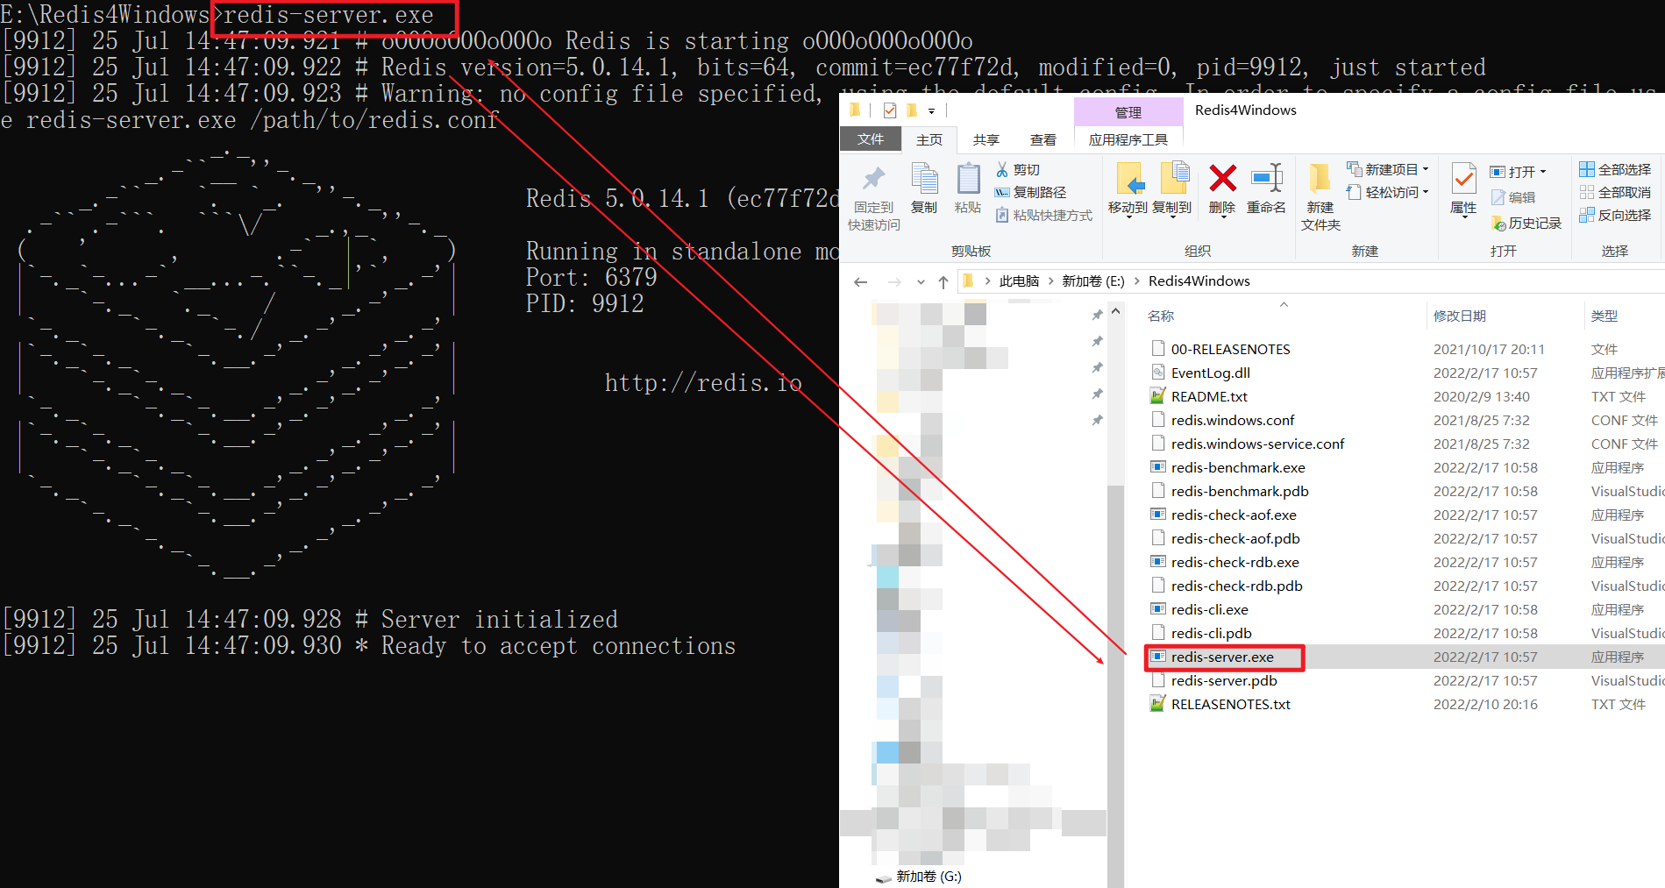Select redis-check-rdb.pdb file

click(x=1236, y=586)
